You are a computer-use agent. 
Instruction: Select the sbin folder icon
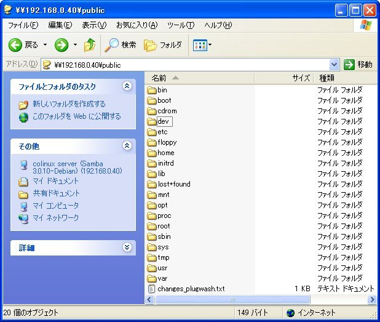(152, 237)
